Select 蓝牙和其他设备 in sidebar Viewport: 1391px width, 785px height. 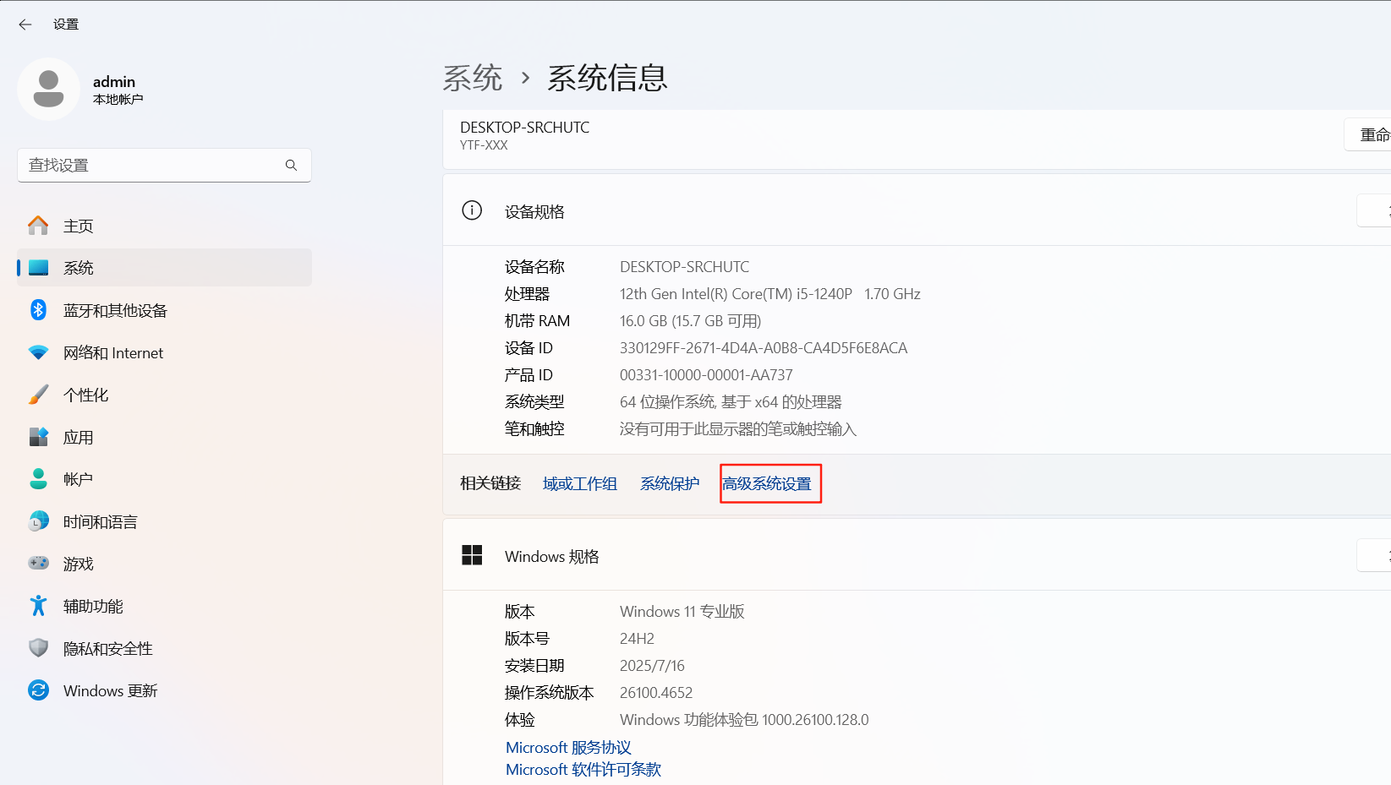click(x=164, y=310)
